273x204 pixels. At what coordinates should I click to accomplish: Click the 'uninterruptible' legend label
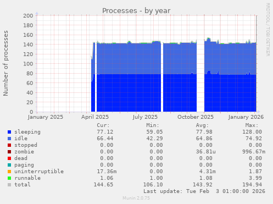pos(39,172)
